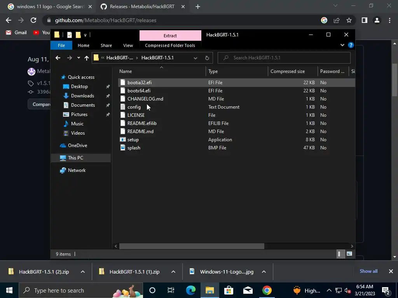This screenshot has height=298, width=398.
Task: Open Explorer help question mark icon
Action: coord(351,45)
